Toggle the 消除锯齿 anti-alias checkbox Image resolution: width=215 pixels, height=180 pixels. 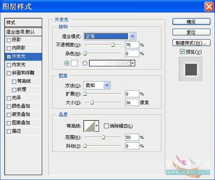point(106,126)
